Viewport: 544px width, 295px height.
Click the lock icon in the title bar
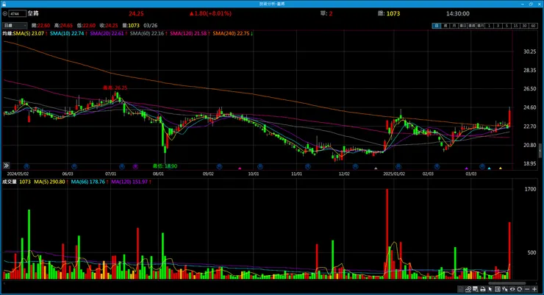click(4, 4)
